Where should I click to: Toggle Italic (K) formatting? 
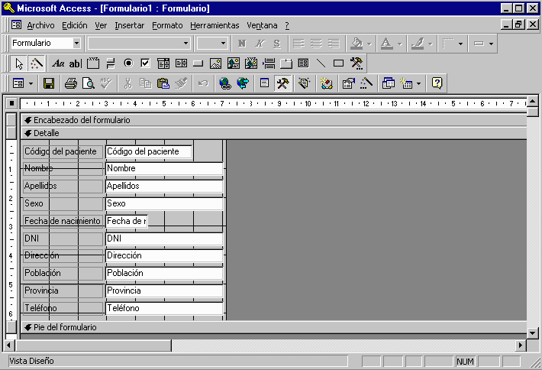point(260,44)
